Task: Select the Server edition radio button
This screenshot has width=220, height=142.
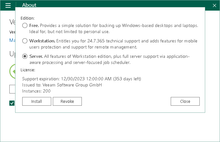Action: pos(25,57)
